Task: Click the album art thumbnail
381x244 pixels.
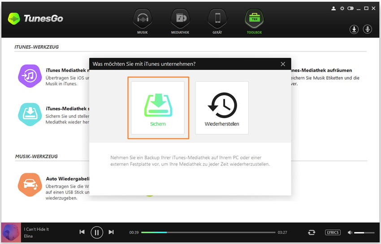Action: tap(11, 232)
